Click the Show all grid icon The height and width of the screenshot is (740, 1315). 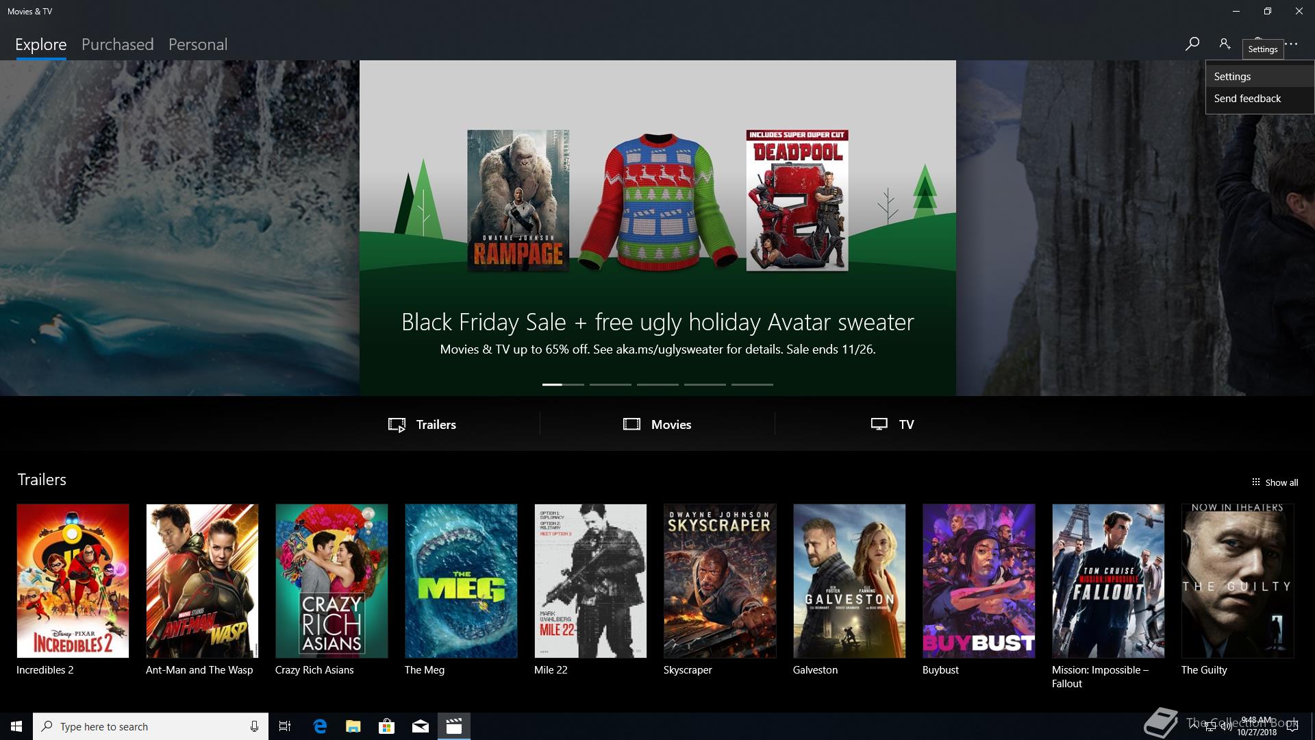(x=1255, y=482)
